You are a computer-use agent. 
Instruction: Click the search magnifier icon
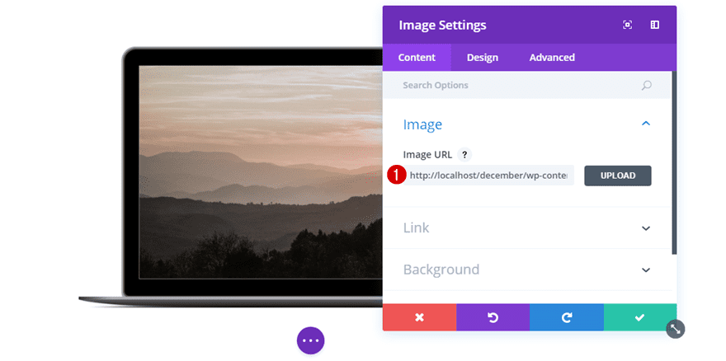point(646,85)
